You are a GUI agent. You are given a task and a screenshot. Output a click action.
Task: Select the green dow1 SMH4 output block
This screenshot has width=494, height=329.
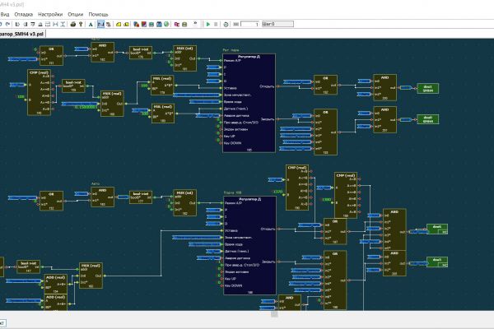click(428, 86)
